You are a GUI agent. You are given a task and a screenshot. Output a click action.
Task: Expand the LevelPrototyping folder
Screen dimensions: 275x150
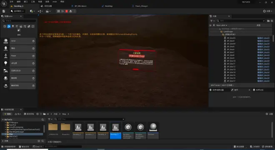point(5,127)
